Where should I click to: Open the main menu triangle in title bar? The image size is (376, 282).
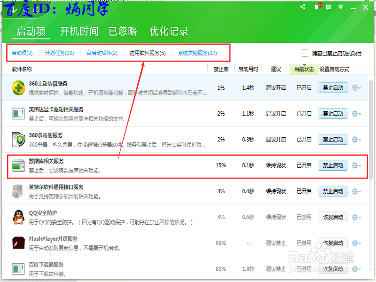click(339, 8)
